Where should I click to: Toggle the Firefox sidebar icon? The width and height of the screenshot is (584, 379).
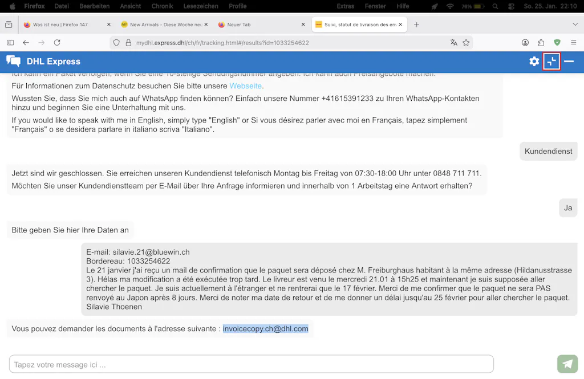tap(10, 43)
